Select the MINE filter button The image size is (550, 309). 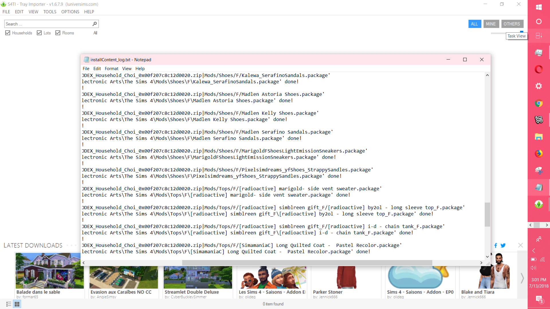(491, 24)
